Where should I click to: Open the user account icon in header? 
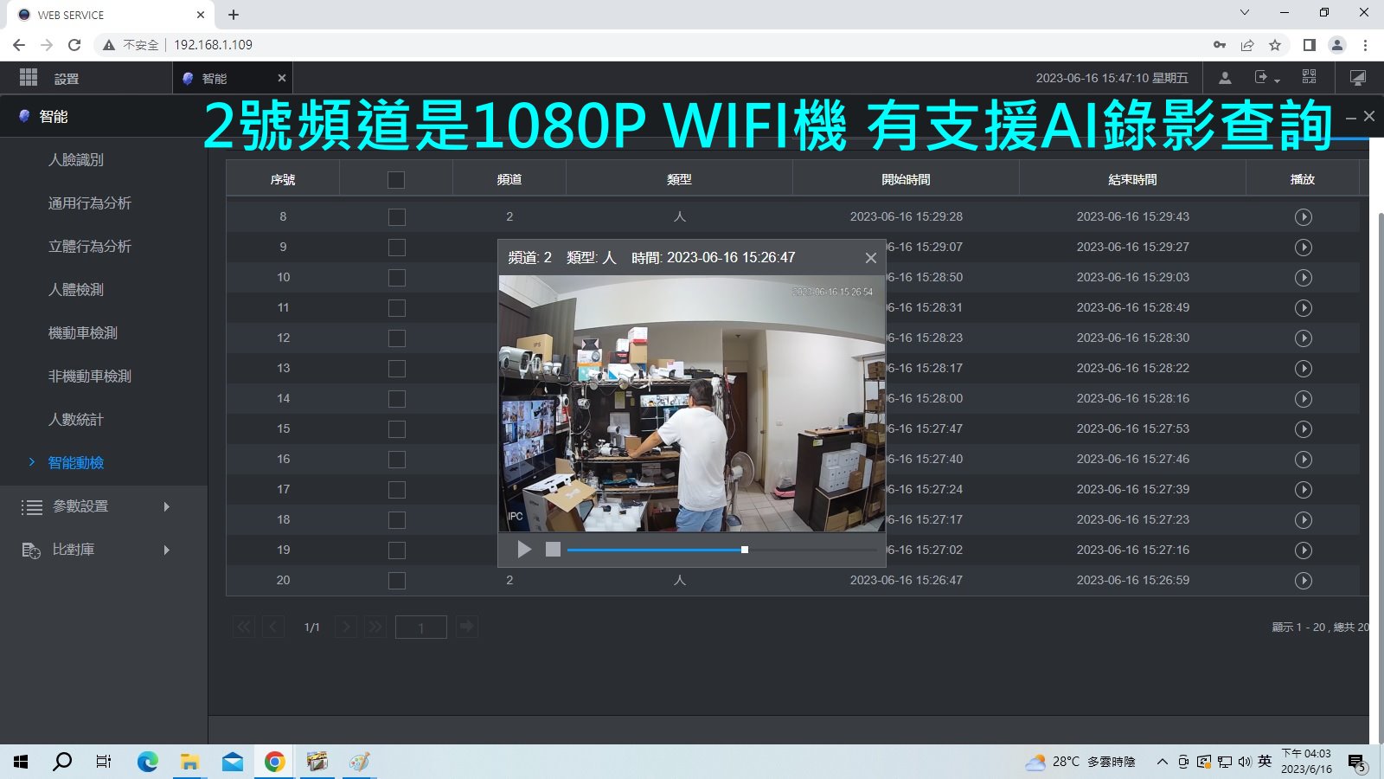coord(1225,78)
